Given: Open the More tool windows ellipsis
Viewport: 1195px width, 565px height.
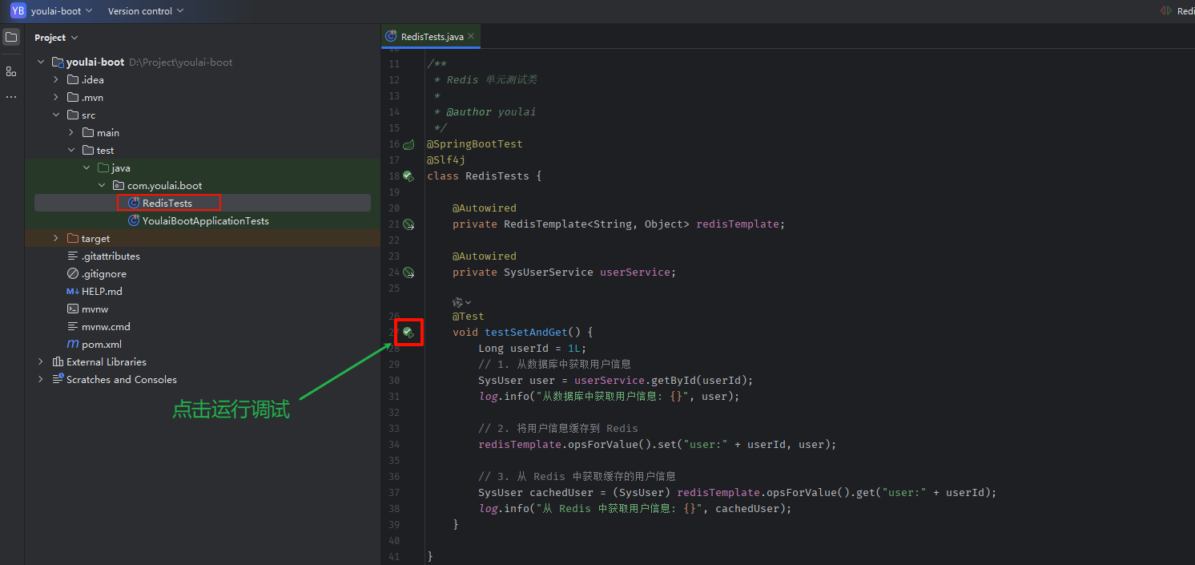Looking at the screenshot, I should (11, 97).
